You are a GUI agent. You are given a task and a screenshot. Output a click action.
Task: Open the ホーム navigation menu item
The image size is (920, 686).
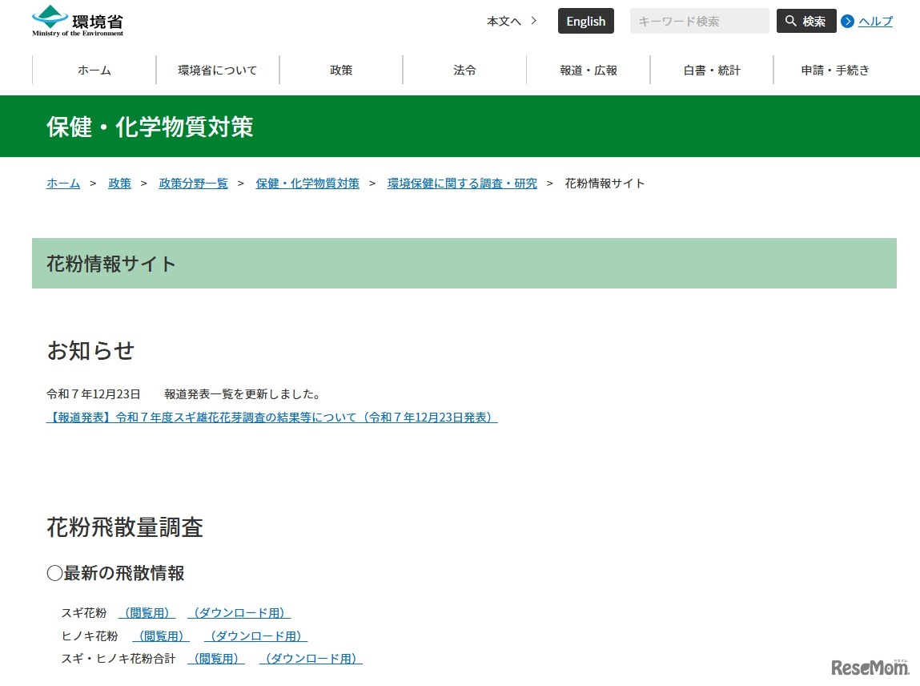[94, 71]
